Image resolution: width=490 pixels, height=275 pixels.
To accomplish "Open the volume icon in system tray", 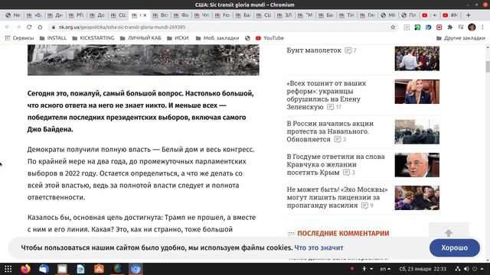I will (x=466, y=269).
